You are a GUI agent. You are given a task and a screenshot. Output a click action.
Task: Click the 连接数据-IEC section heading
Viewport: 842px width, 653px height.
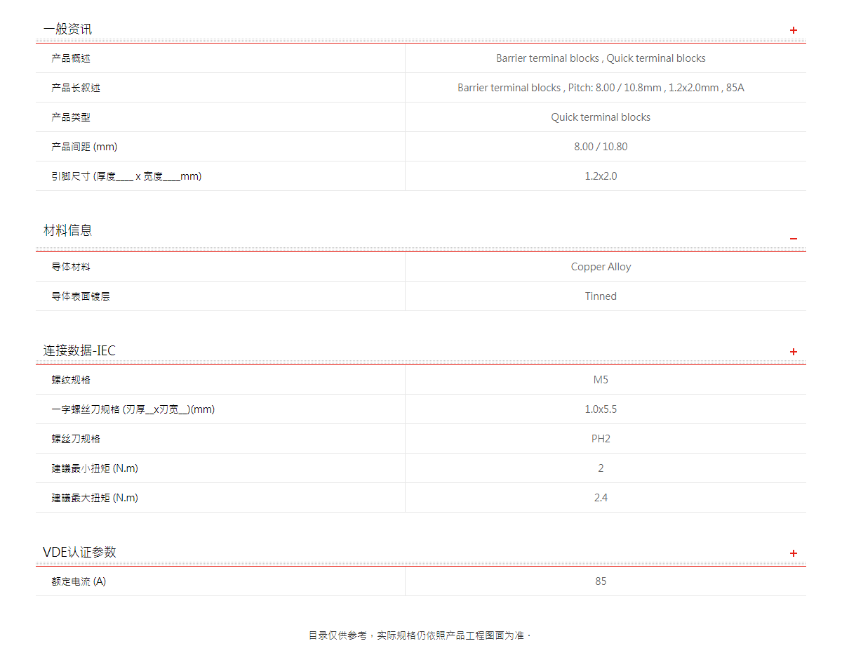point(79,350)
